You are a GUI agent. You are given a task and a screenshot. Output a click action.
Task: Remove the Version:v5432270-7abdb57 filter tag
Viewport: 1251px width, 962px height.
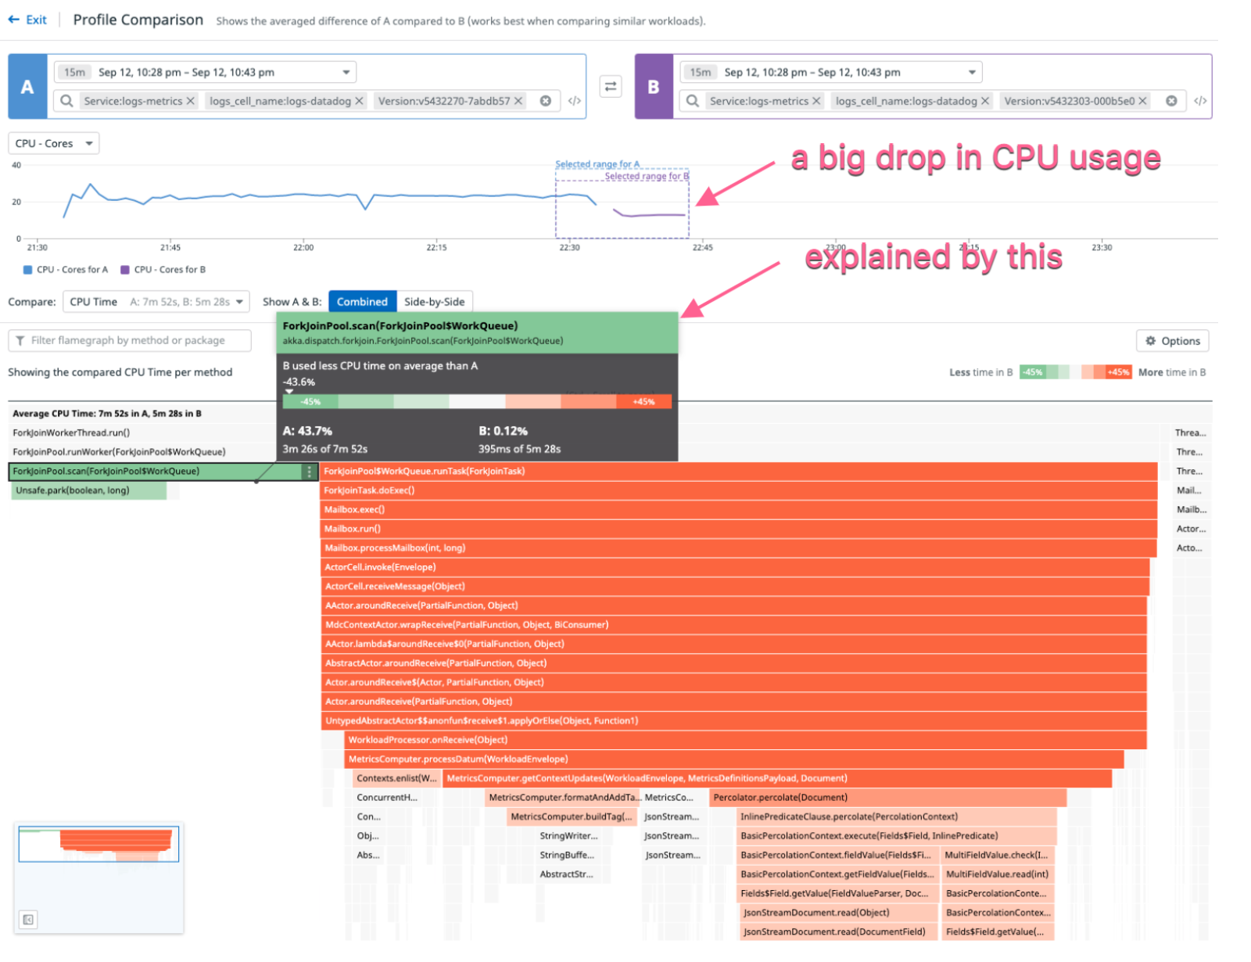tap(518, 101)
